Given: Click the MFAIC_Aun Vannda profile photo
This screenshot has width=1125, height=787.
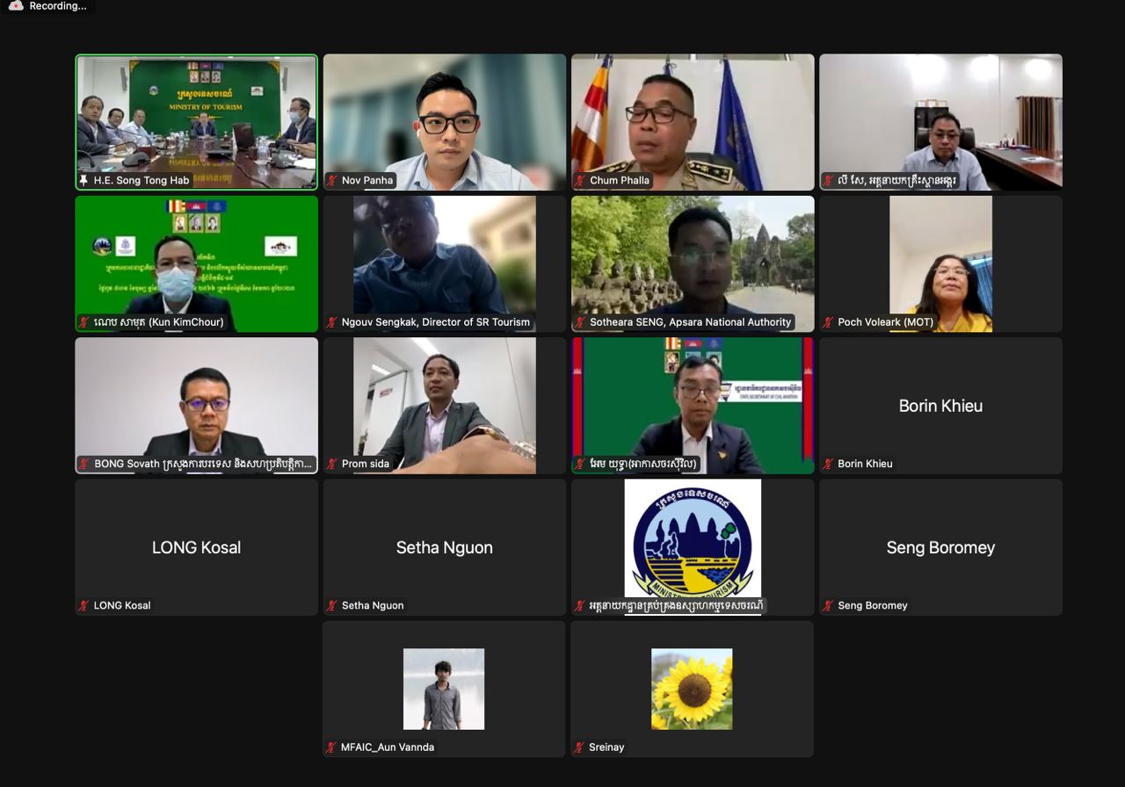Looking at the screenshot, I should (444, 690).
